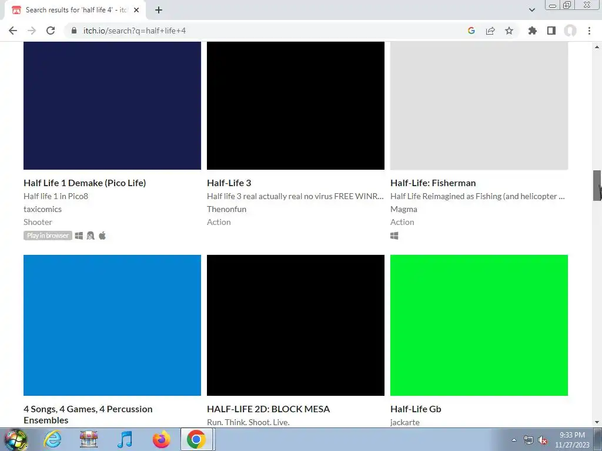Visit author jackarte profile

point(405,423)
